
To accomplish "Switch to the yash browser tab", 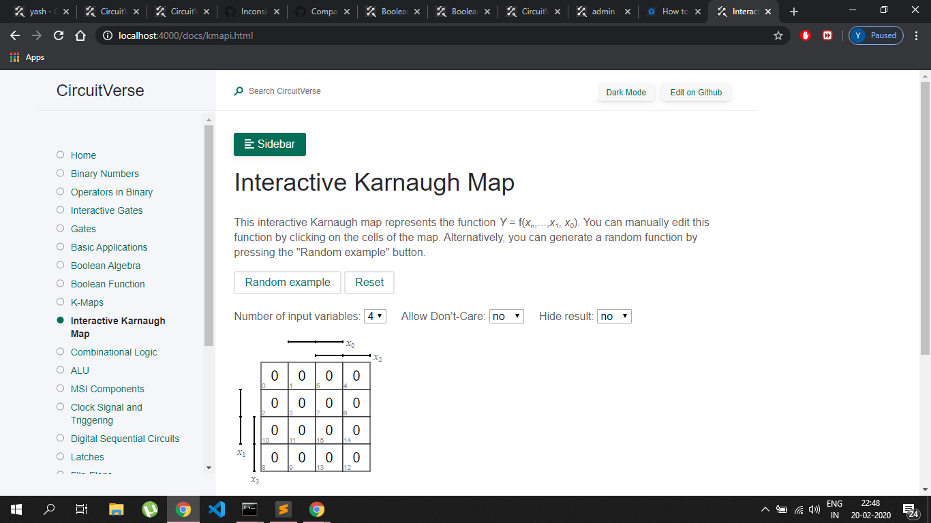I will coord(42,12).
